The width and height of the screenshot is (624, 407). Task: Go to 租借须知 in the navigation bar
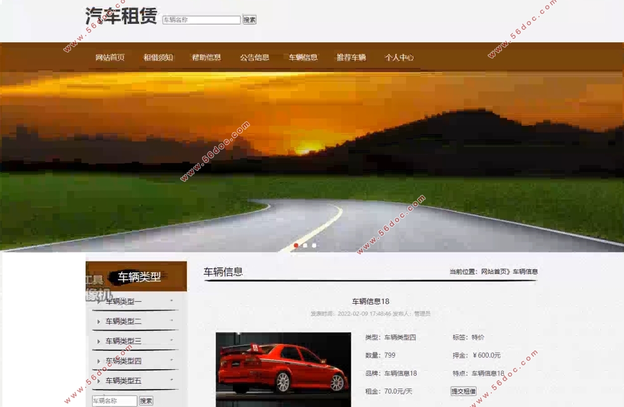[x=158, y=58]
